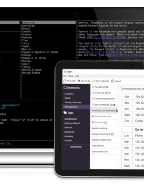
Task: Select United Kingdom in the terminal list
Action: [x=32, y=70]
